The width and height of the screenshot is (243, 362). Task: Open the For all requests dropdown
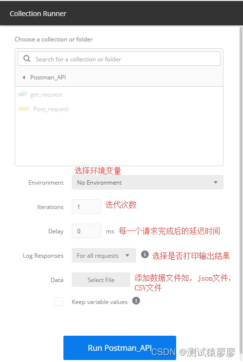pos(104,255)
